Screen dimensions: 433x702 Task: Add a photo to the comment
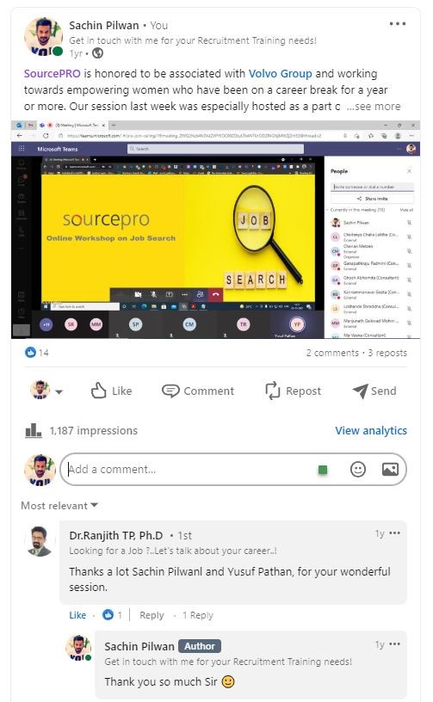pos(390,469)
